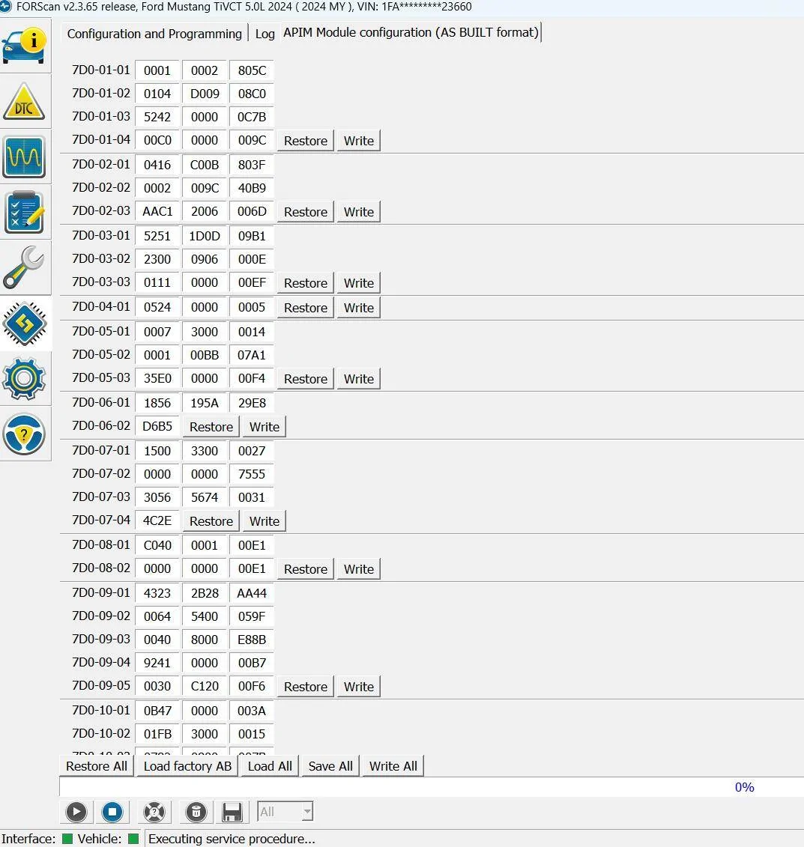Image resolution: width=804 pixels, height=847 pixels.
Task: Click the stop procedure button
Action: click(x=112, y=811)
